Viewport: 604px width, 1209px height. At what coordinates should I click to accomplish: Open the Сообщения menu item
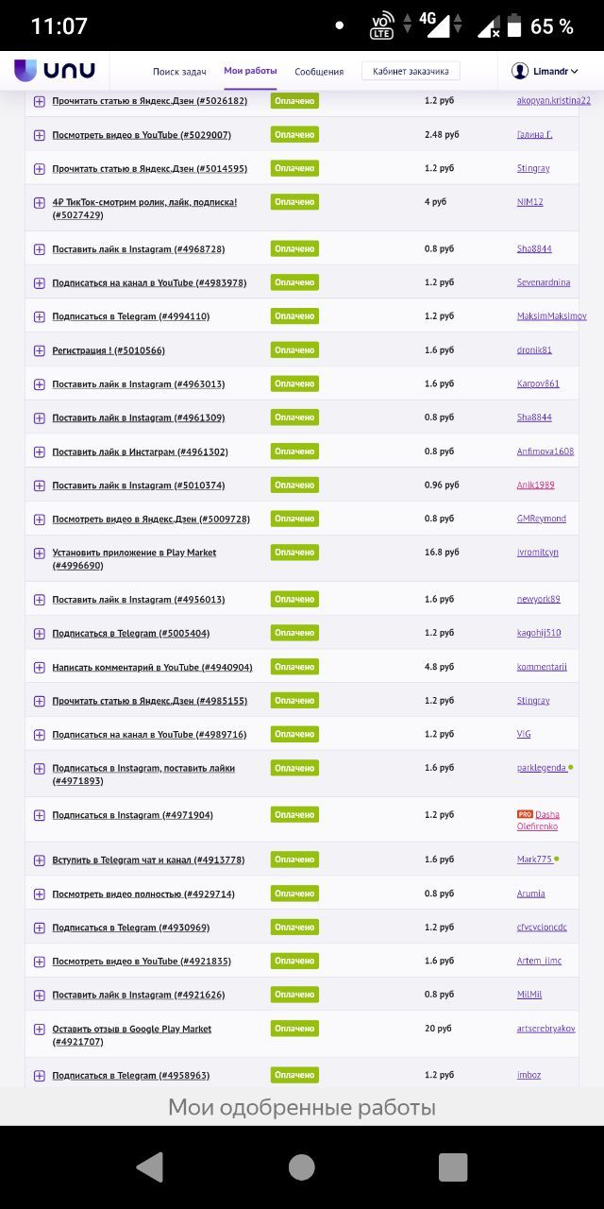click(x=319, y=72)
